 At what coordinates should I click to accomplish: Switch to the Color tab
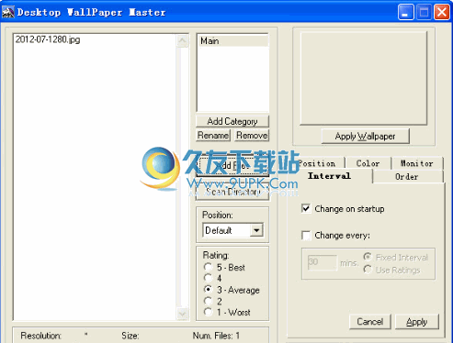pos(368,163)
